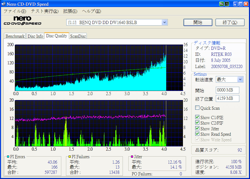Click the magenta Jitter legend swatch
The height and width of the screenshot is (179, 250).
coord(132,157)
